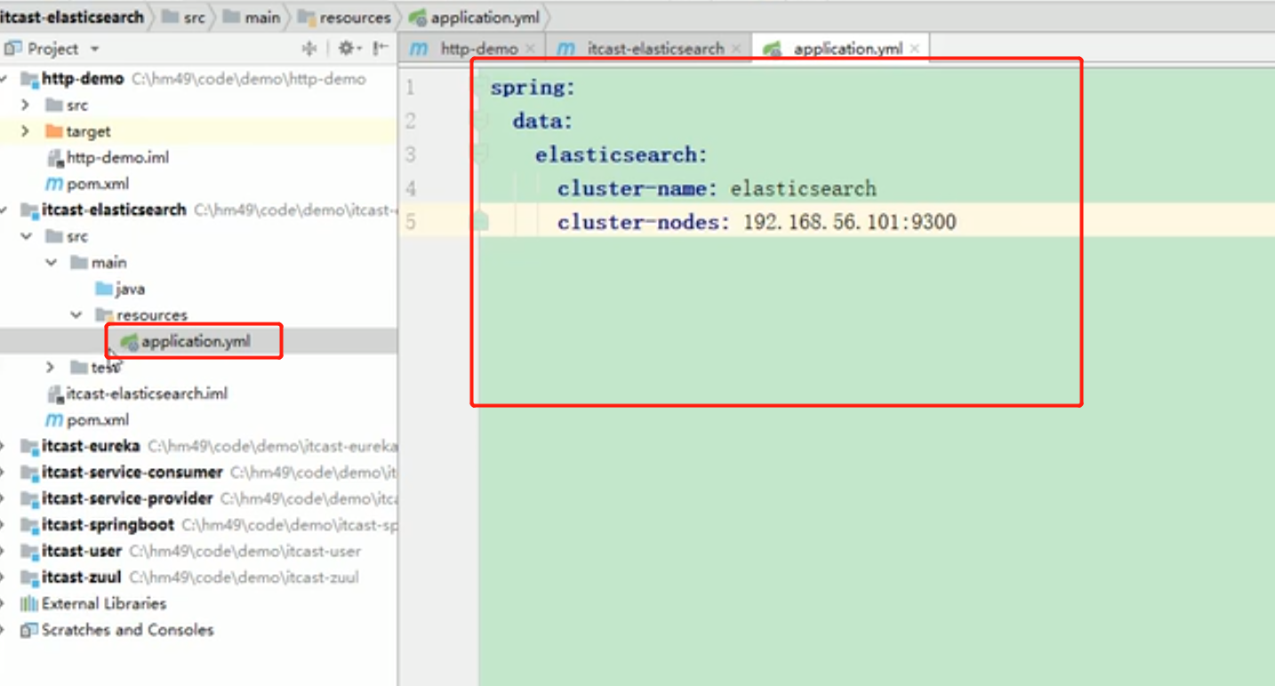Select the orange target folder icon

coord(53,132)
